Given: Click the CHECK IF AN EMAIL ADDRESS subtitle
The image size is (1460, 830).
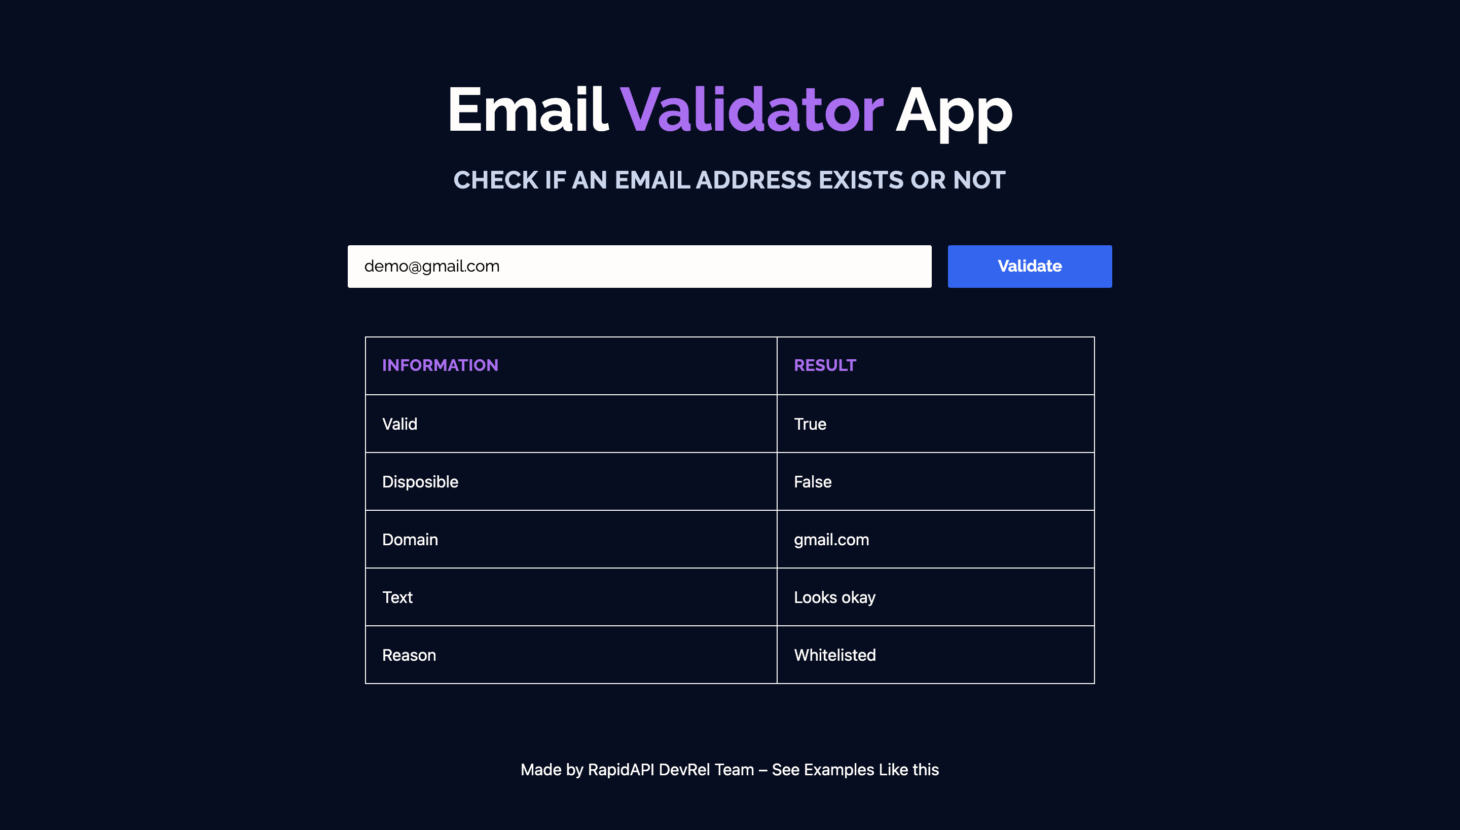Looking at the screenshot, I should click(730, 179).
